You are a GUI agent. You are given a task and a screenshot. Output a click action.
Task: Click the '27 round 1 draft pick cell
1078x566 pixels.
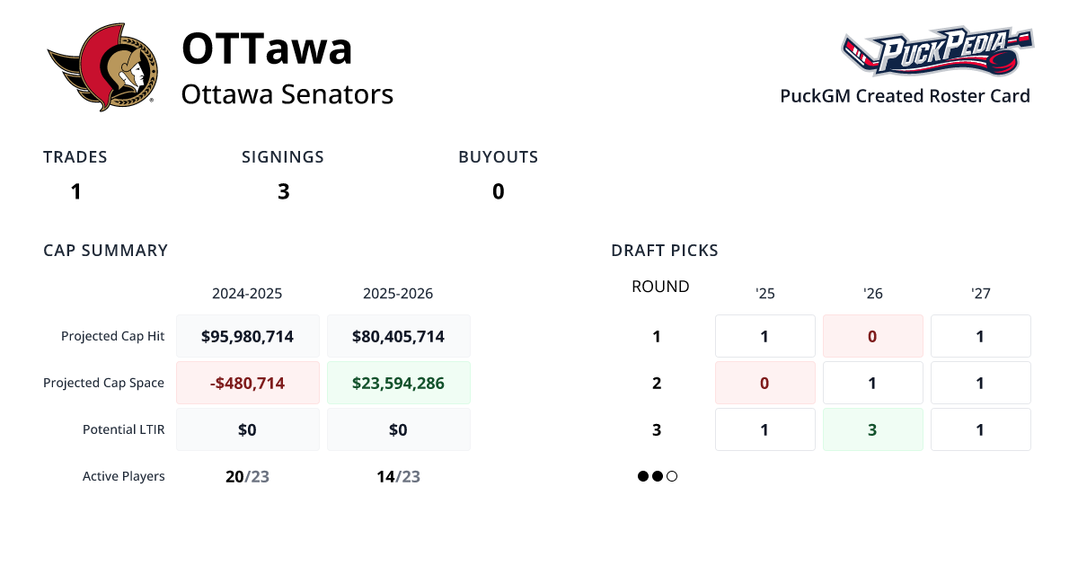pyautogui.click(x=980, y=336)
